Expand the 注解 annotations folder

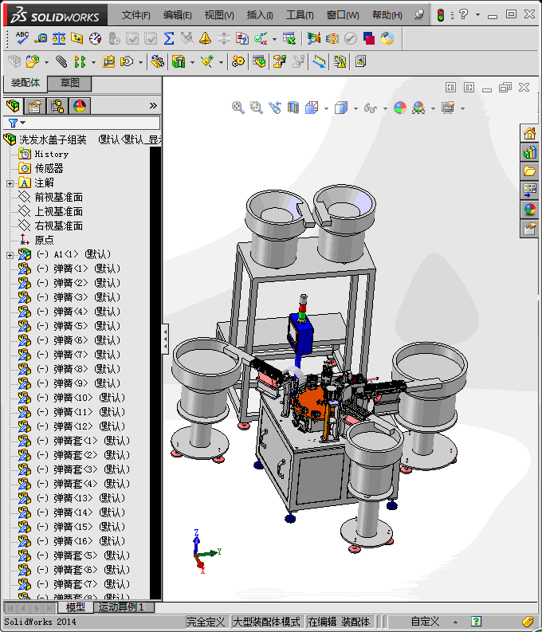pos(10,184)
